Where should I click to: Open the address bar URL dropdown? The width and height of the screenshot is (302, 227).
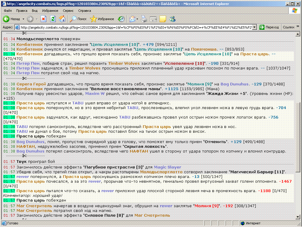[255, 27]
